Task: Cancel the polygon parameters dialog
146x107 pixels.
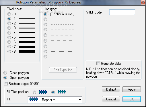Action: tap(111, 99)
